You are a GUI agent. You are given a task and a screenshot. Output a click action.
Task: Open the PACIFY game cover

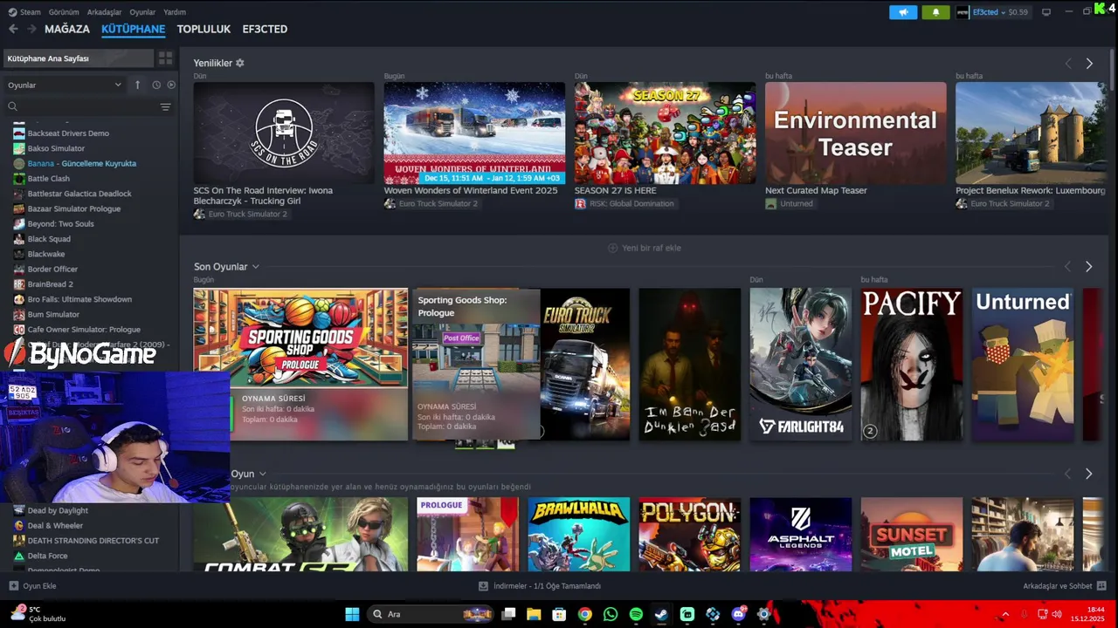coord(911,365)
